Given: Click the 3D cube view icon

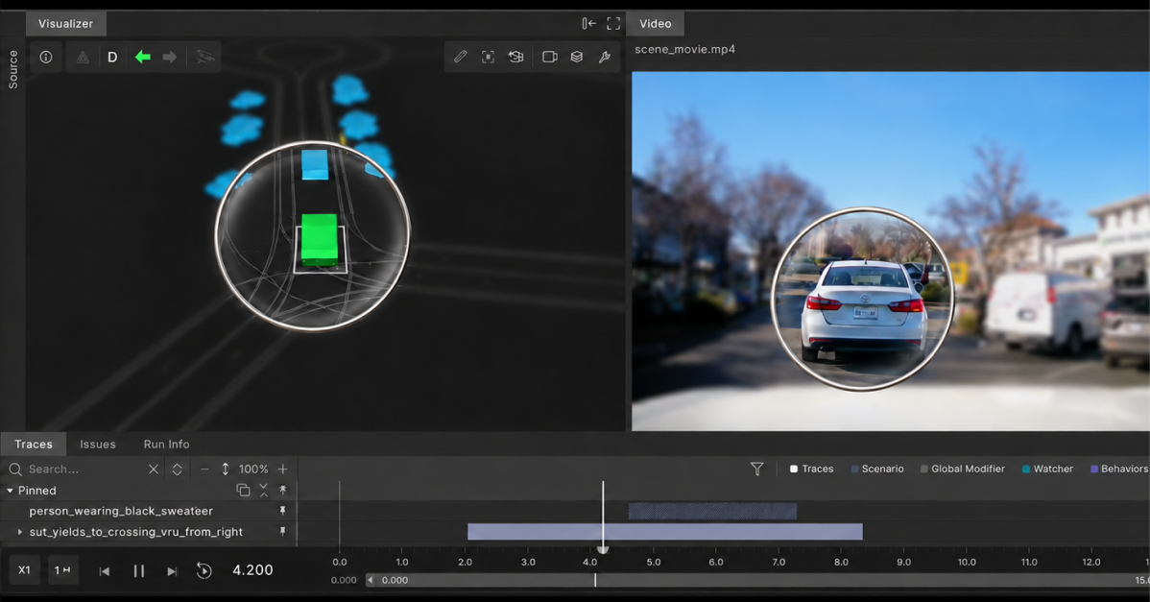Looking at the screenshot, I should 516,57.
